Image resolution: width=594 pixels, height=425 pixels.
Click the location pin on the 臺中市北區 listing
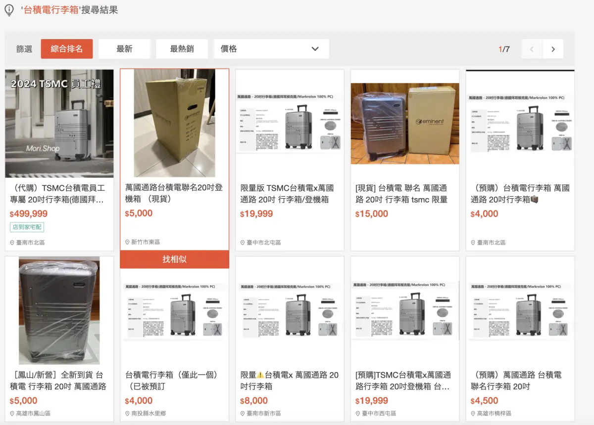point(243,242)
